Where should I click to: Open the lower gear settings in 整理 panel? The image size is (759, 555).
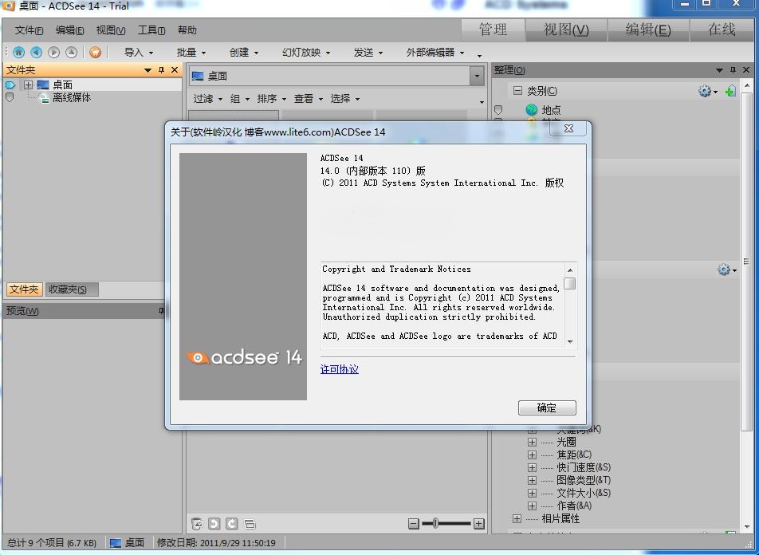(x=727, y=270)
